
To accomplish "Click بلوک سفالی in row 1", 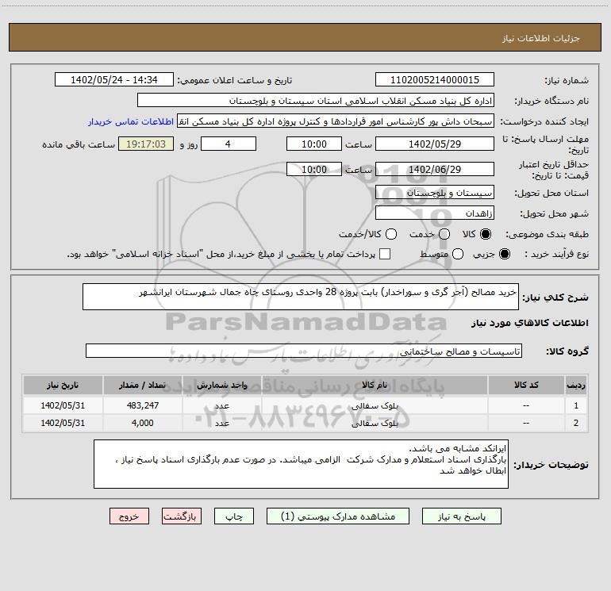I will click(375, 405).
